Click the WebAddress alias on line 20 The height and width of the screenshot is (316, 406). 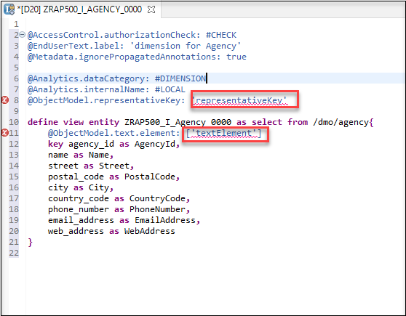[150, 231]
